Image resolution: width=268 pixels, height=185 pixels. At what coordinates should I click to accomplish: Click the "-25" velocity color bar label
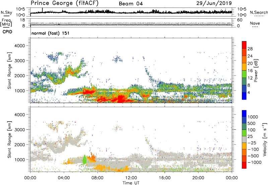[252, 143]
